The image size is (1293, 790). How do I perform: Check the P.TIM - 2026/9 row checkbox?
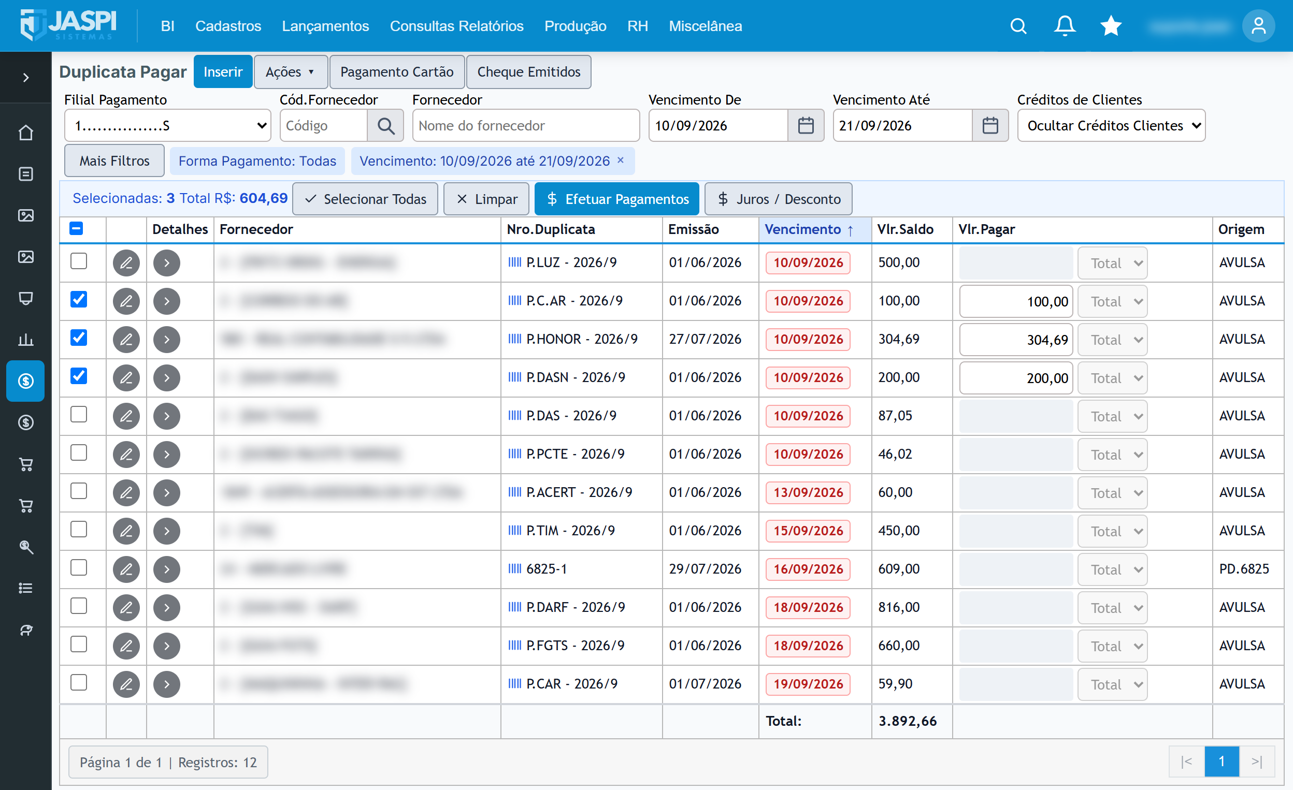click(x=79, y=529)
